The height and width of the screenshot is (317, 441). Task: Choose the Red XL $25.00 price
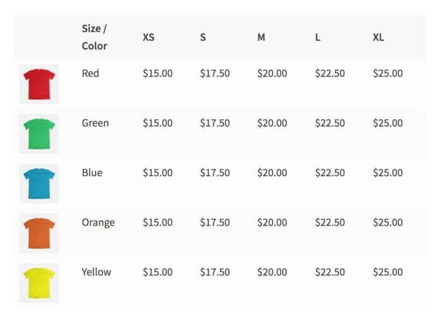[387, 74]
